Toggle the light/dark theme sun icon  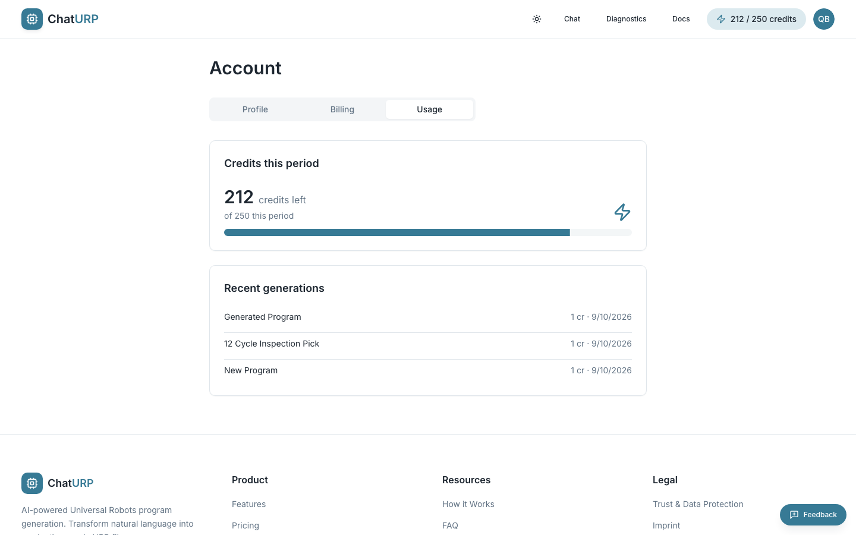click(x=537, y=19)
